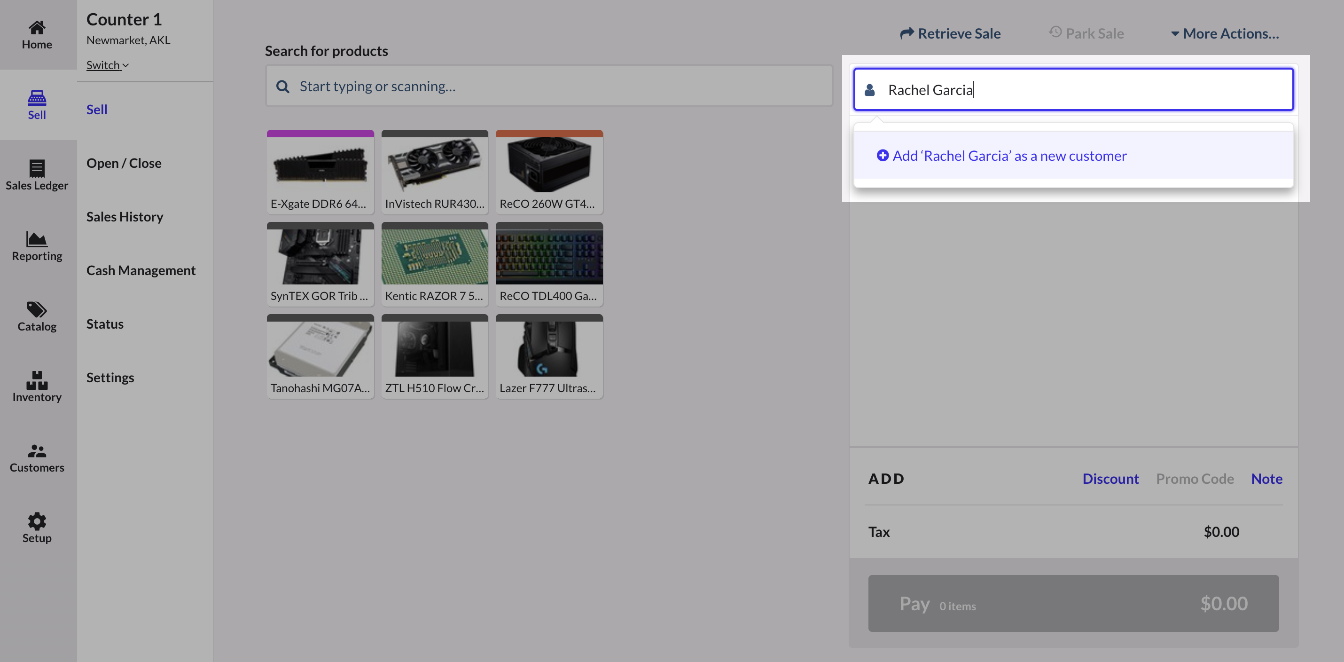Expand the Switch register dropdown

click(x=107, y=65)
